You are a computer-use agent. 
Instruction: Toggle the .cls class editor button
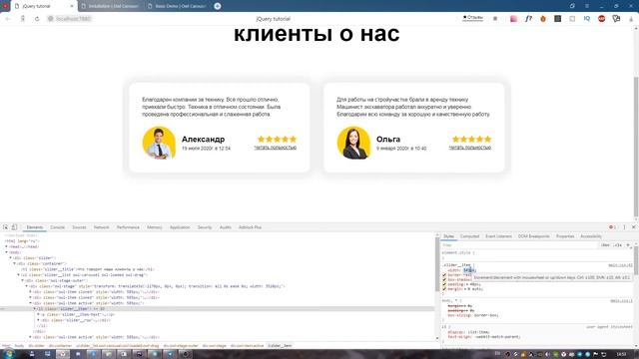618,245
